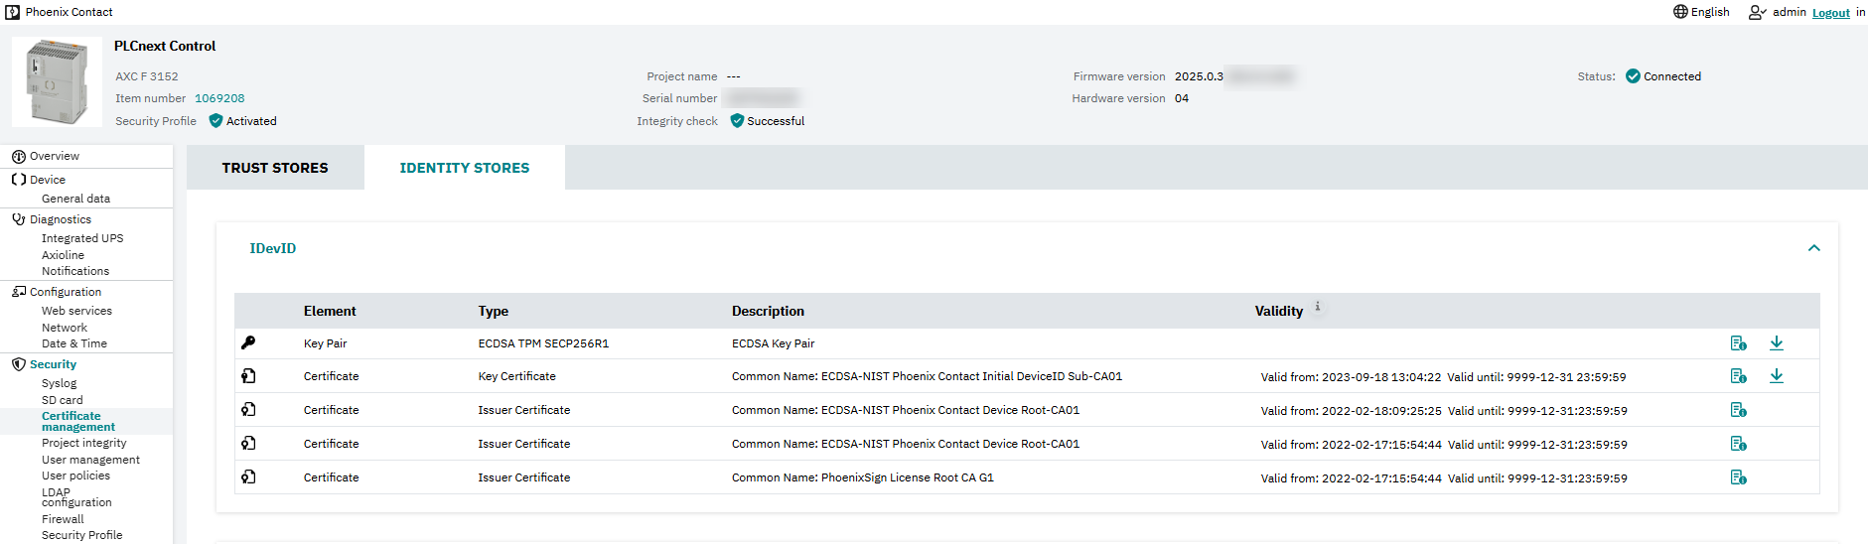Select the IDENTITY STORES tab
The height and width of the screenshot is (544, 1868).
pos(465,168)
